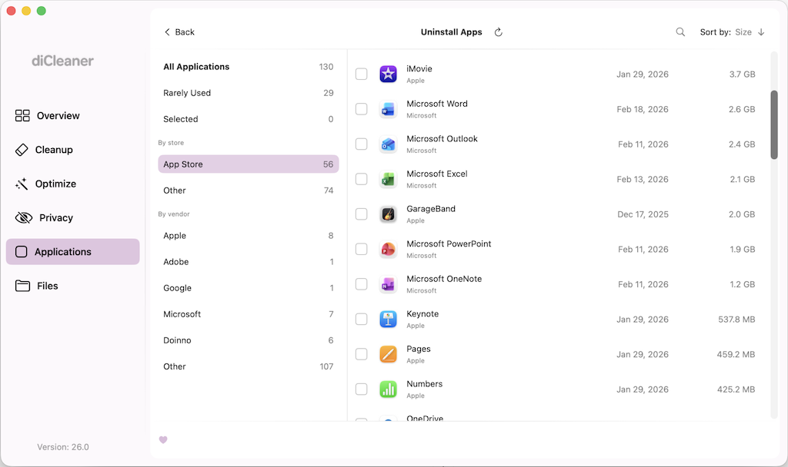Open the Cleanup section in sidebar
The height and width of the screenshot is (467, 788).
(x=54, y=150)
